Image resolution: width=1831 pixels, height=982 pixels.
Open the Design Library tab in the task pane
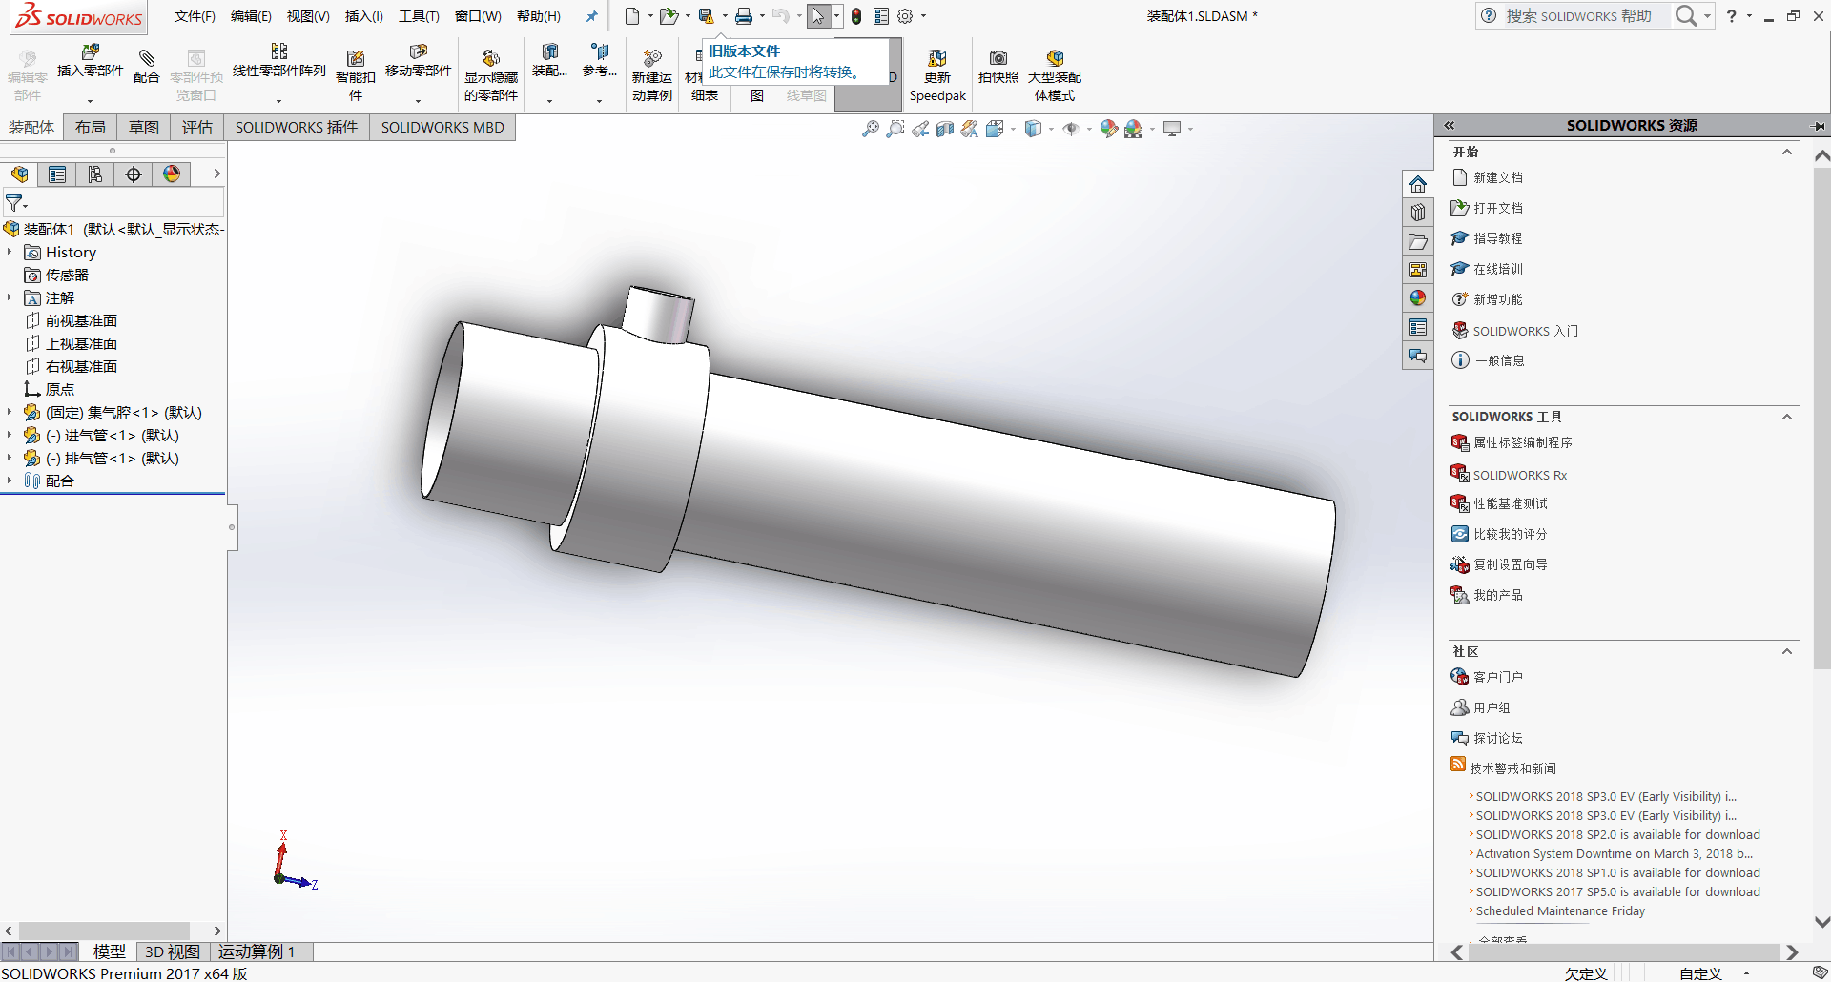pyautogui.click(x=1418, y=213)
